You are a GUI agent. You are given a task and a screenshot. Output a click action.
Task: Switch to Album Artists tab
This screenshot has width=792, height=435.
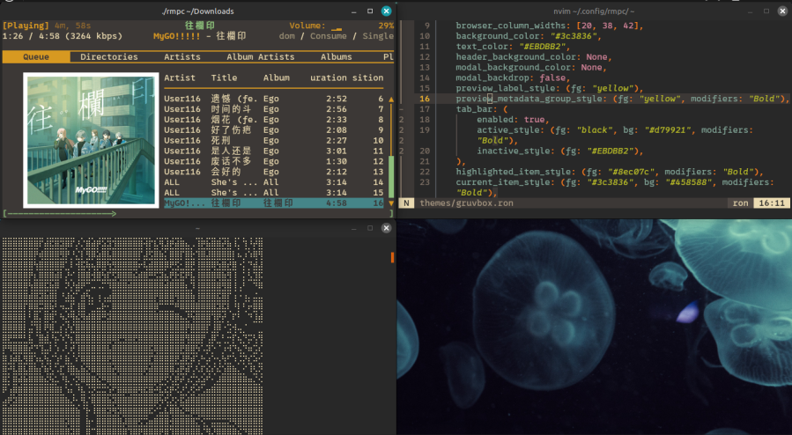[260, 56]
